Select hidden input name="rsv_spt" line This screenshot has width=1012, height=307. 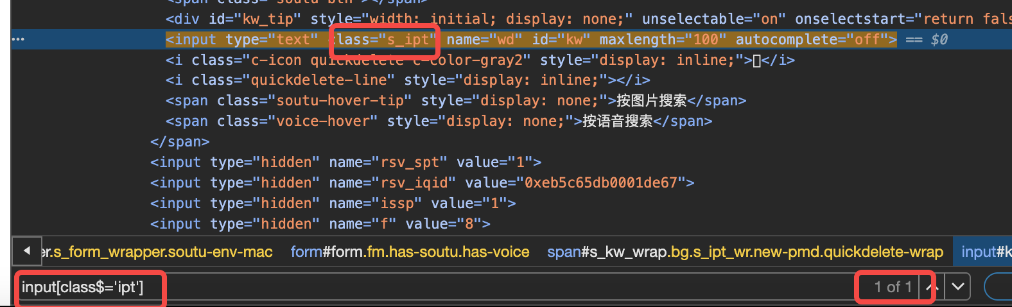pyautogui.click(x=346, y=162)
